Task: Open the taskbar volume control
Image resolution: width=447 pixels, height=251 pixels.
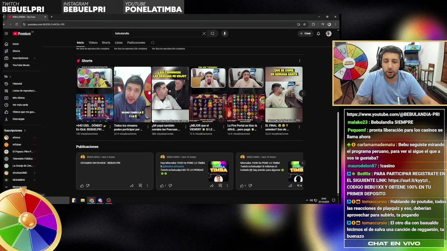Action: click(311, 200)
